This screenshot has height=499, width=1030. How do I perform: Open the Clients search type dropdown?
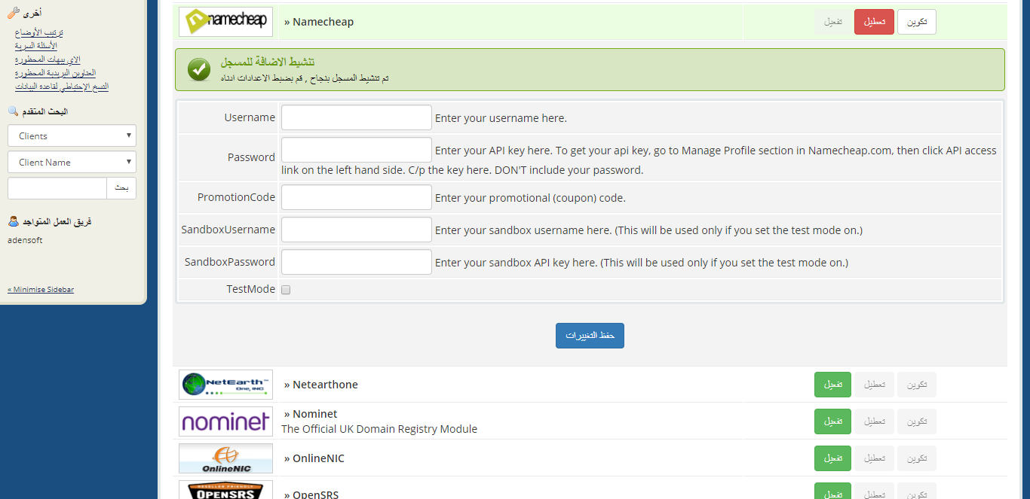[72, 136]
